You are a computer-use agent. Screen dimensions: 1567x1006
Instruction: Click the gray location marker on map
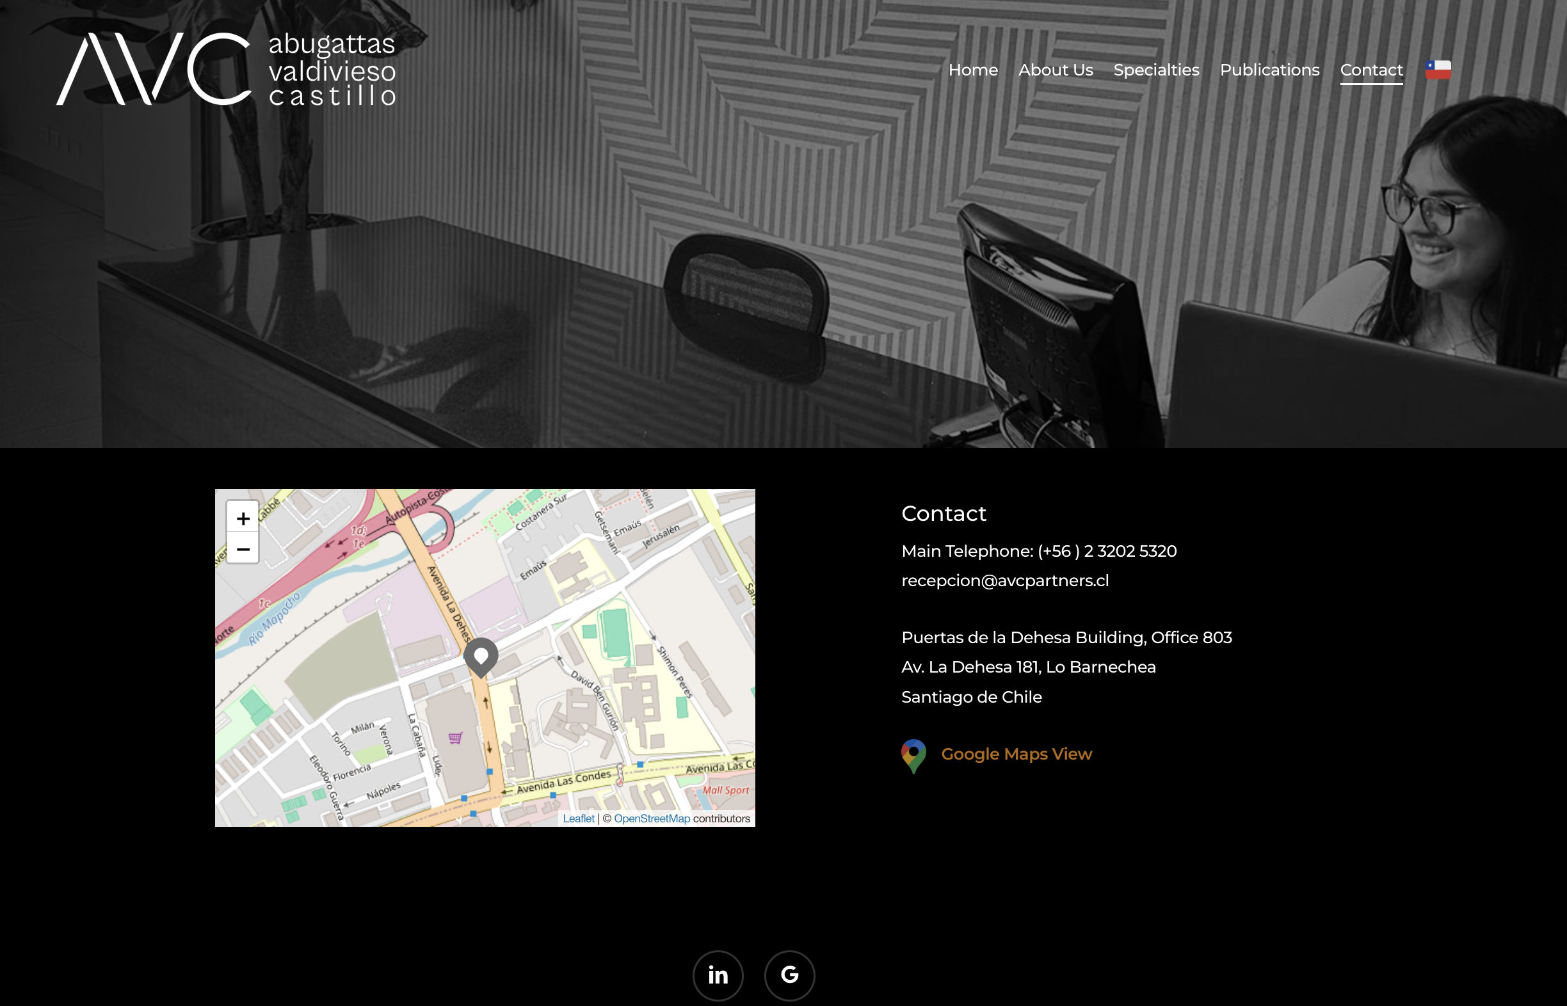click(x=481, y=657)
